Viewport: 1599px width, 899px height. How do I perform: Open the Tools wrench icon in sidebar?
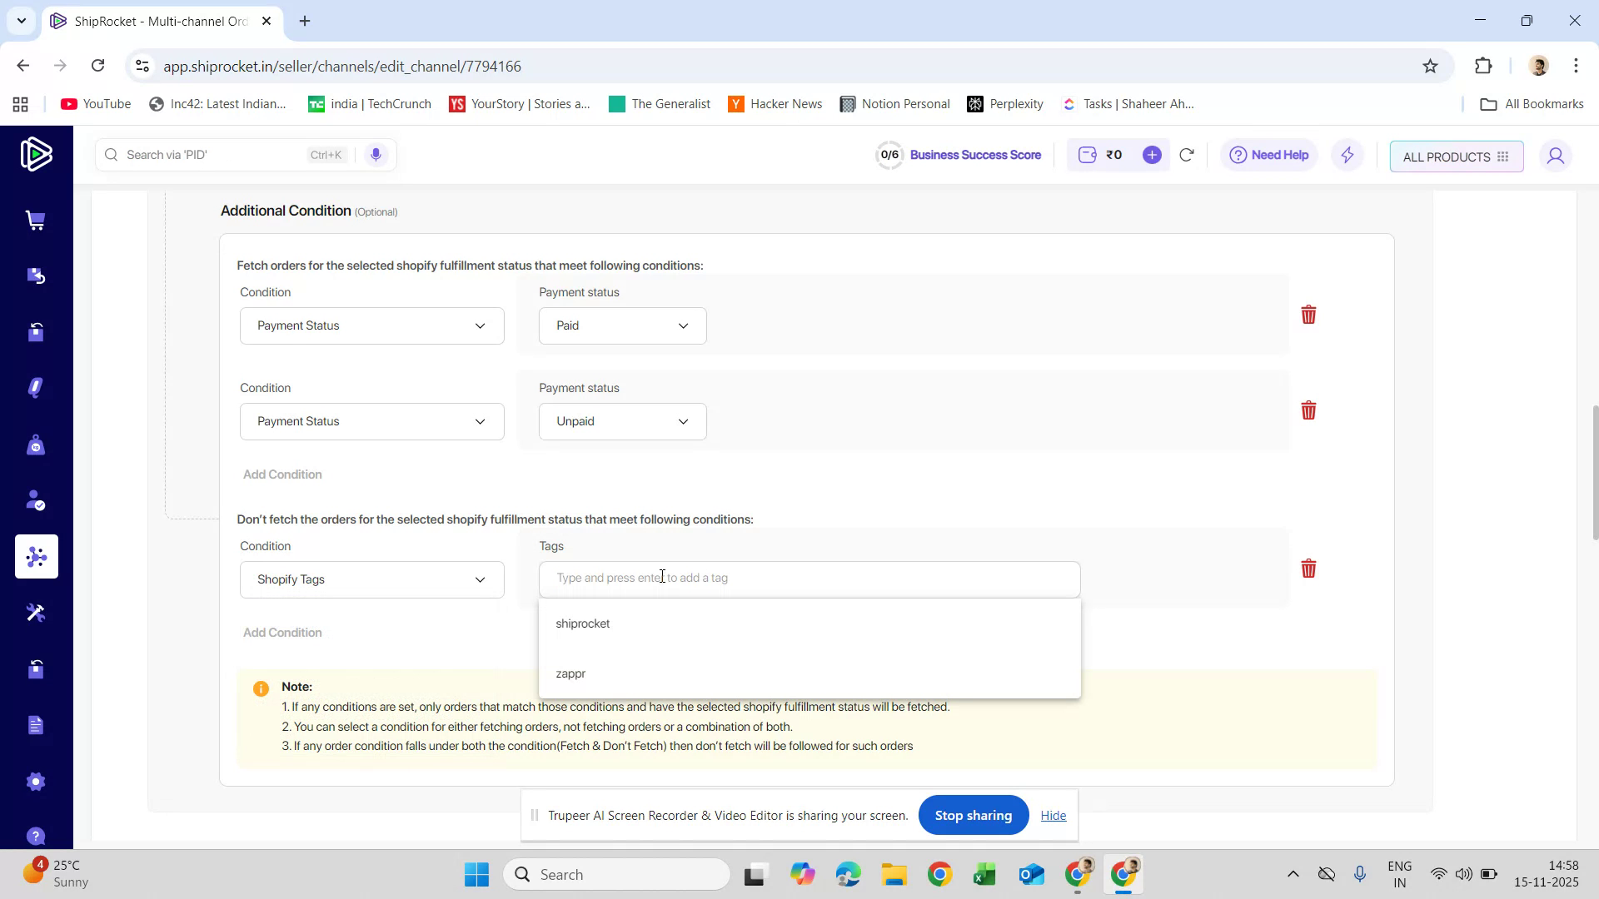pyautogui.click(x=36, y=613)
